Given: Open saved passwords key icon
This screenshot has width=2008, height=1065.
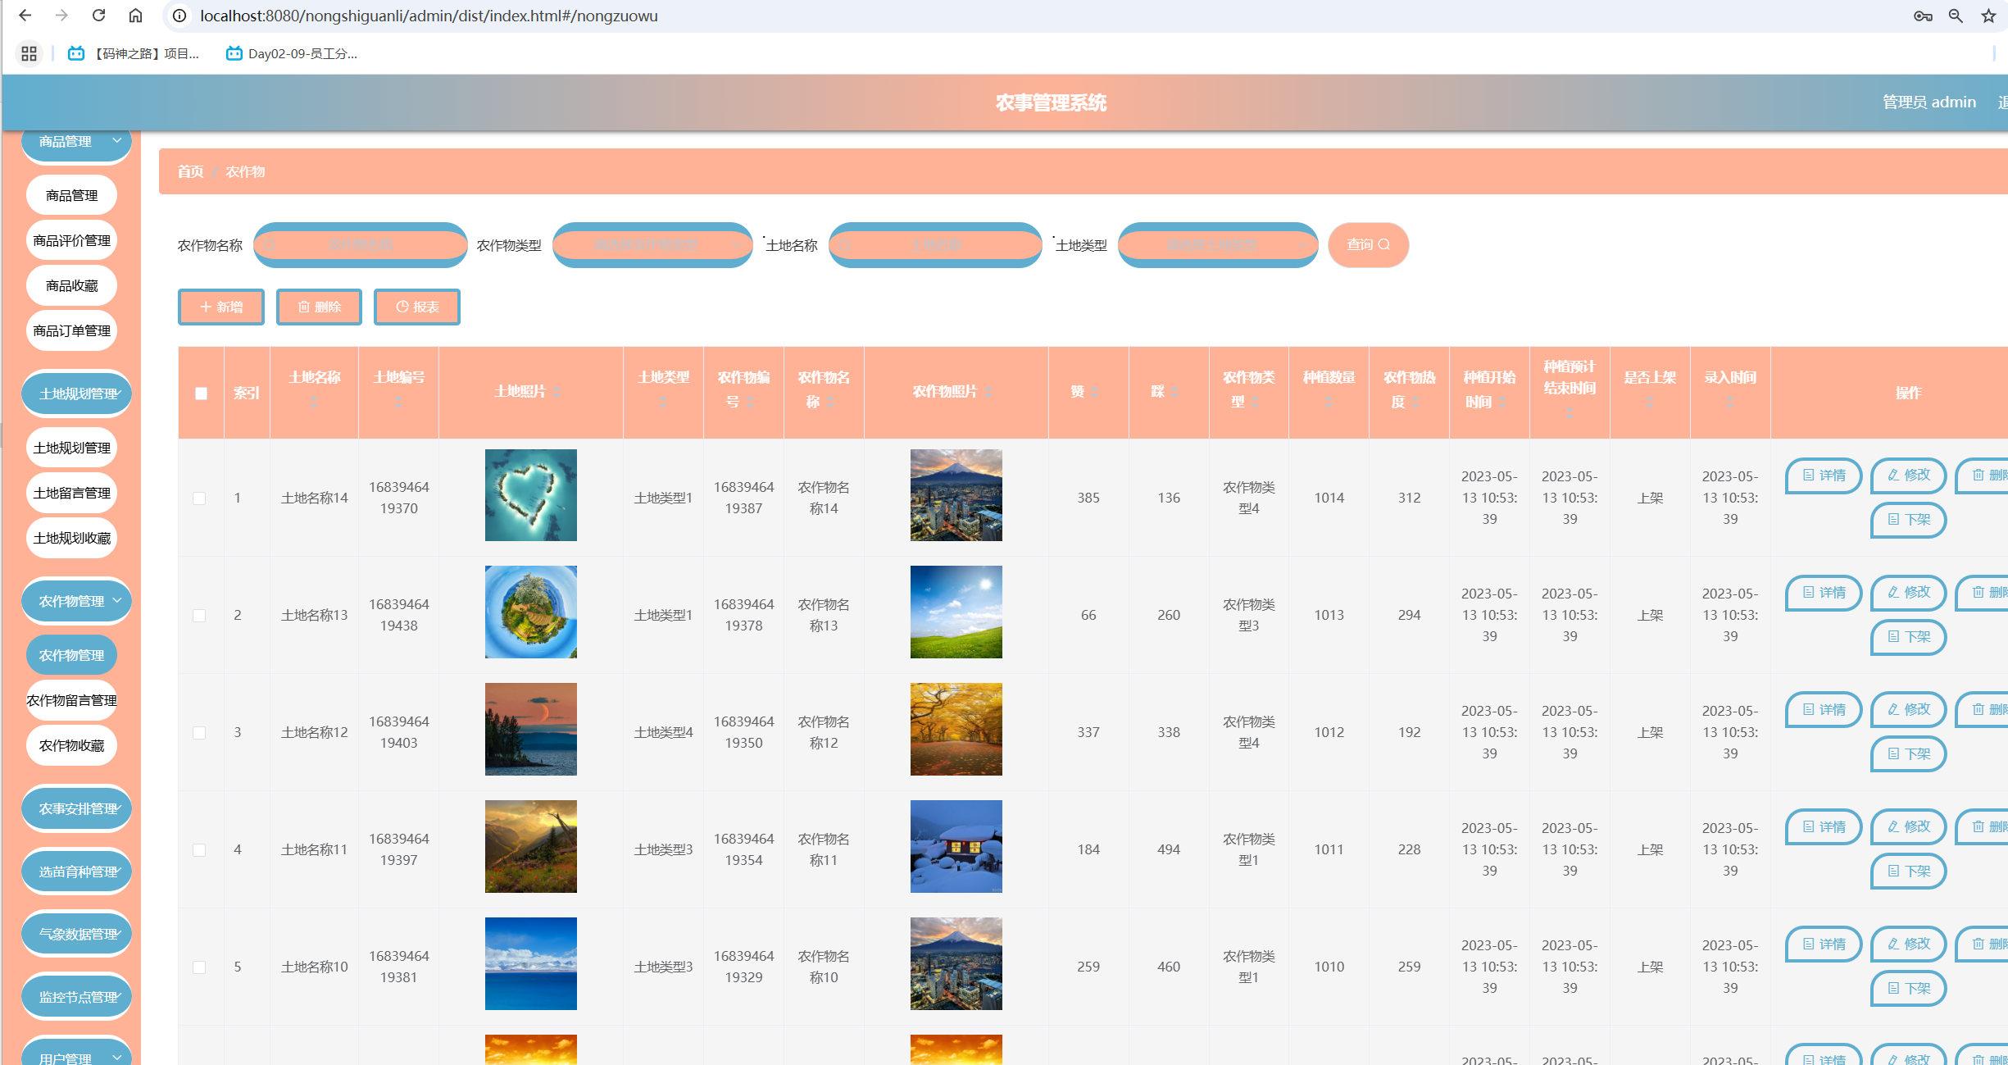Looking at the screenshot, I should (x=1923, y=16).
